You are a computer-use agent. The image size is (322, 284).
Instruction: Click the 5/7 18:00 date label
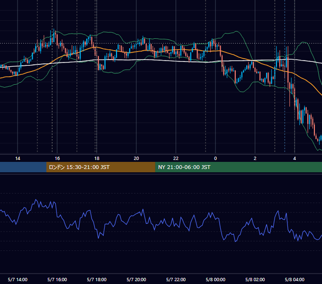click(97, 279)
